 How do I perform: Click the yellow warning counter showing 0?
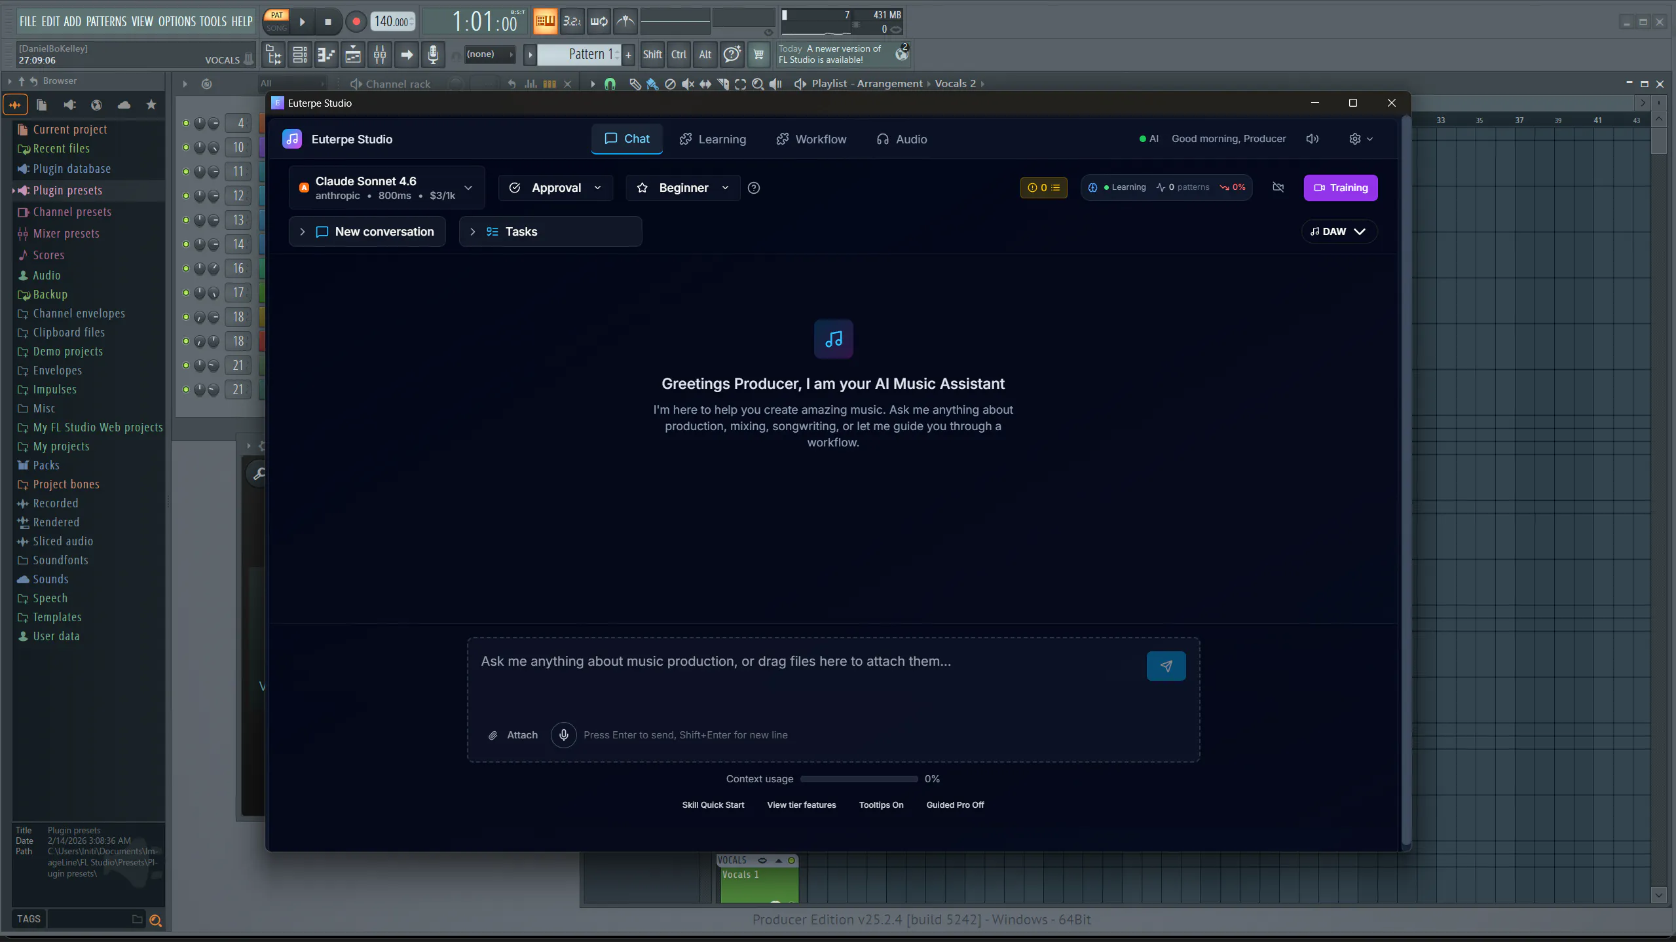coord(1043,188)
